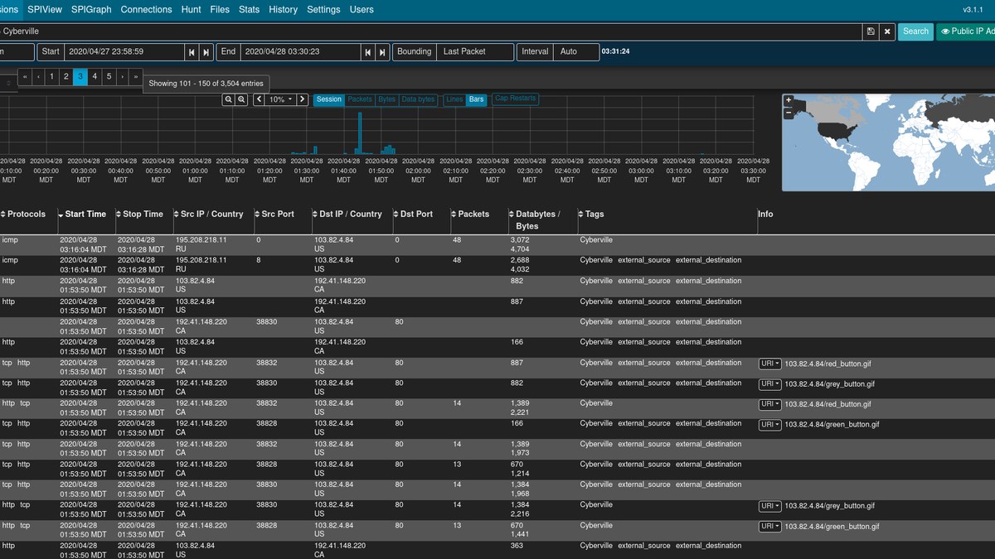Screen dimensions: 995x559
Task: Zoom out on the world map
Action: tap(789, 113)
